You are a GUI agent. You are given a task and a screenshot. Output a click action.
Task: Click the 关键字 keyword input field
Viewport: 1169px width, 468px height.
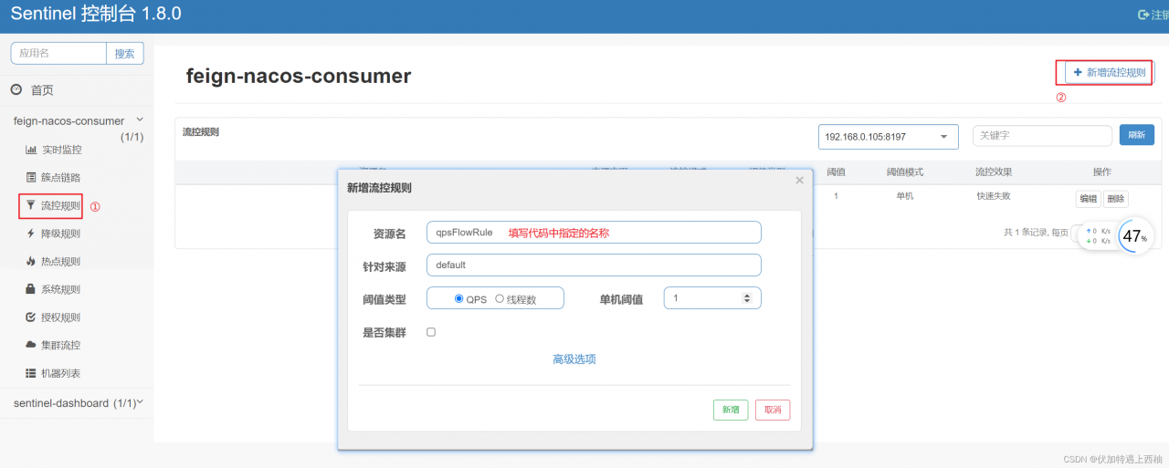(1042, 136)
